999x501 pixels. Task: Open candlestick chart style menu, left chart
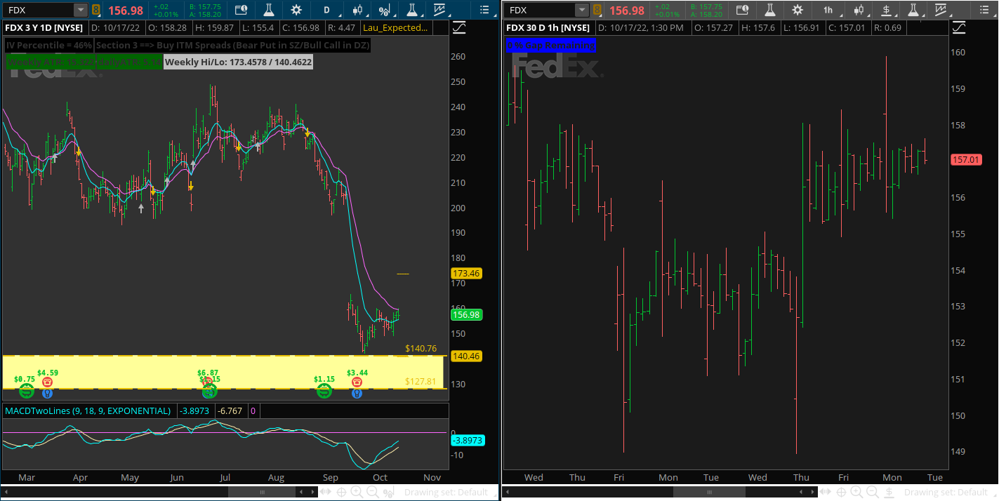[358, 10]
